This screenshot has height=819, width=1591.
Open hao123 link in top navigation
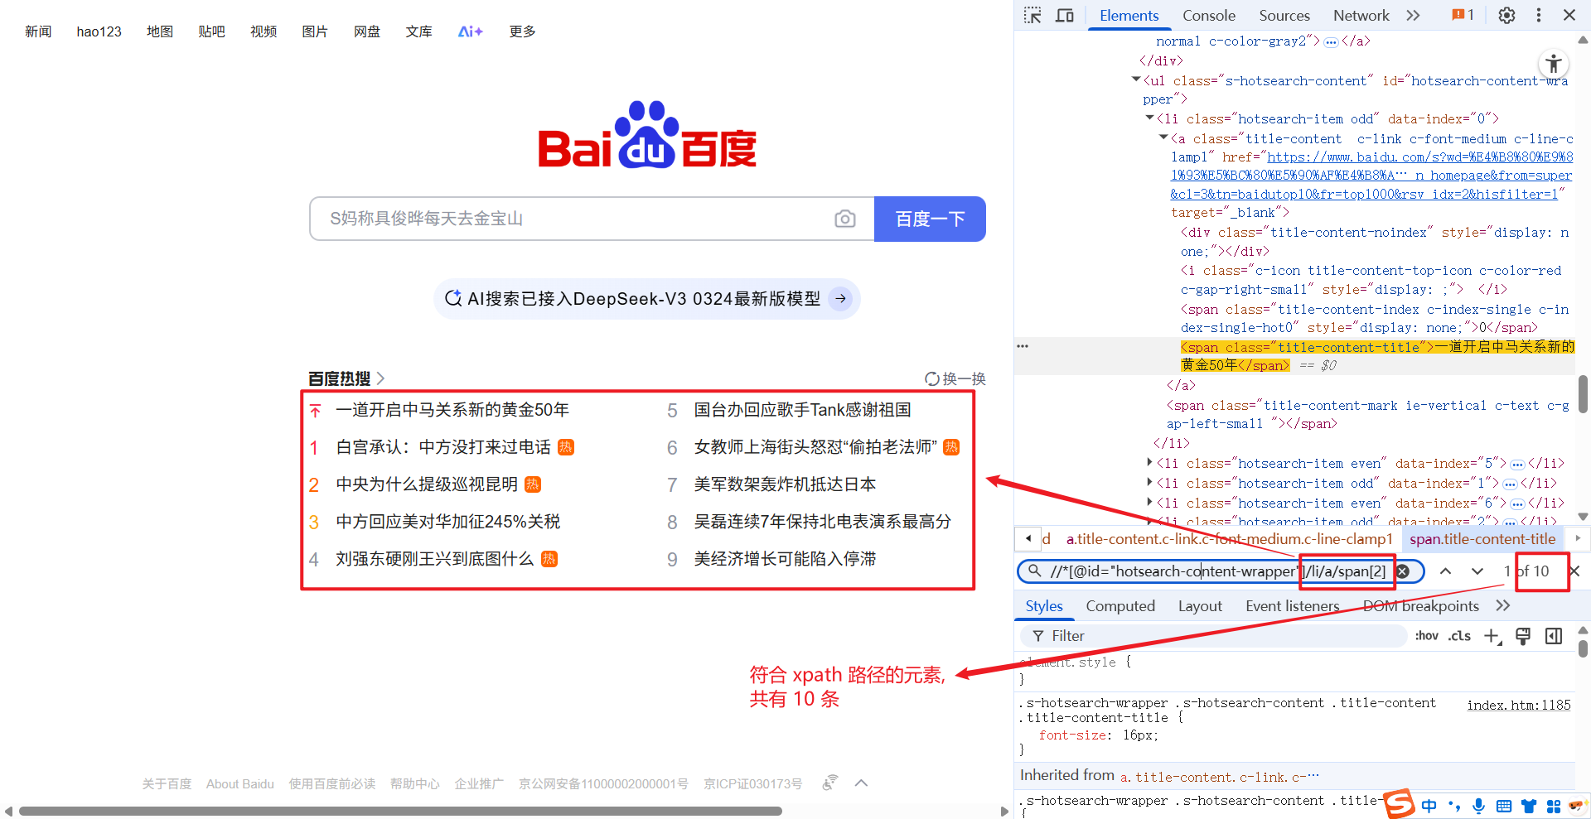point(99,31)
